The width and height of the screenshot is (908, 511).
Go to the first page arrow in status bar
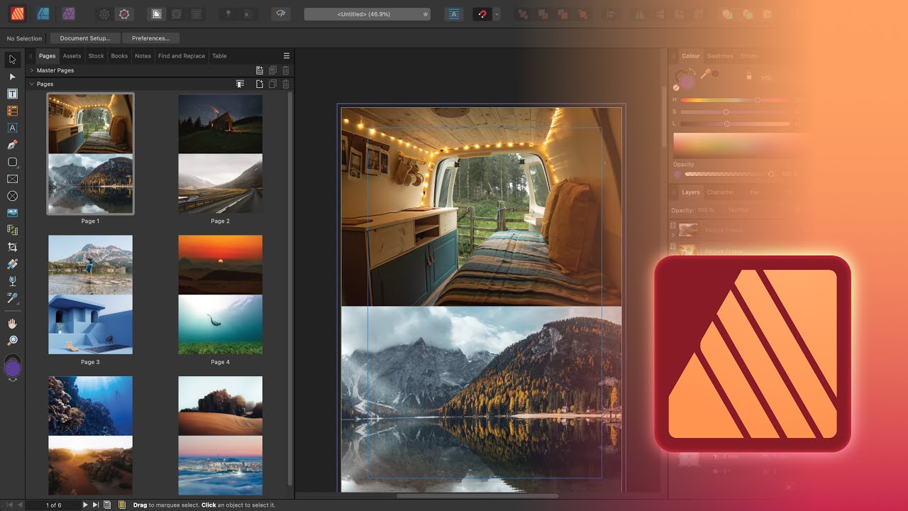pos(9,505)
